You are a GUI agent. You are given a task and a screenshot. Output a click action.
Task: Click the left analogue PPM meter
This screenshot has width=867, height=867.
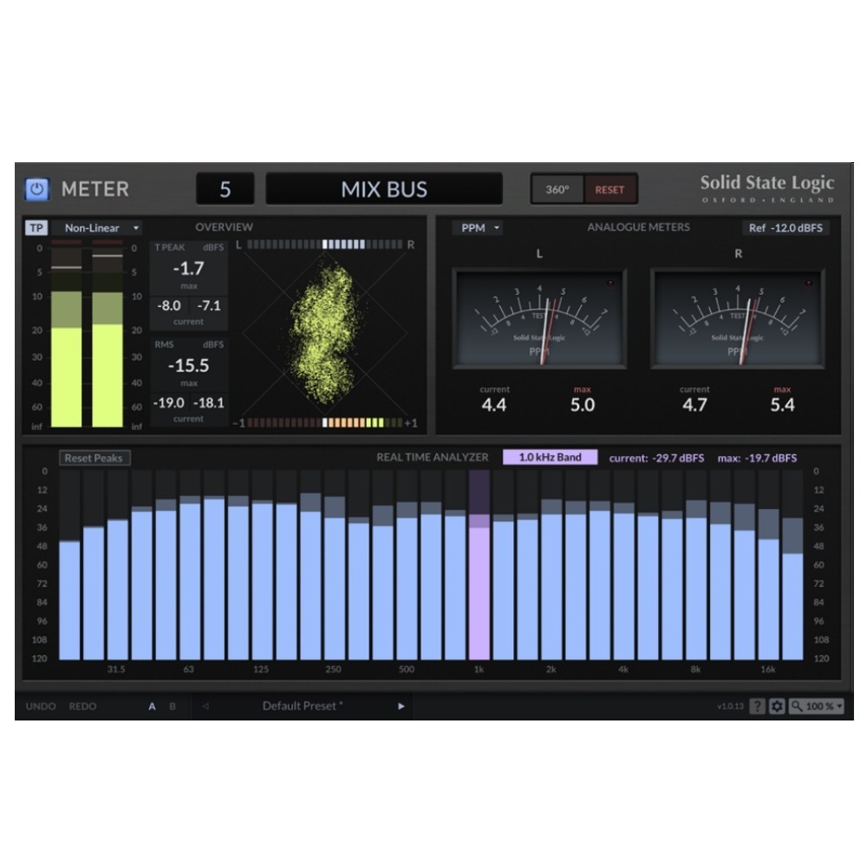[539, 318]
